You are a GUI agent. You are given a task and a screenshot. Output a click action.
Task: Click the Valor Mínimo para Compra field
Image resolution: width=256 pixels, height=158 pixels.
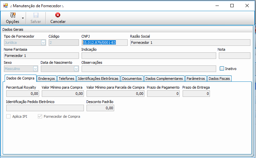pos(63,94)
